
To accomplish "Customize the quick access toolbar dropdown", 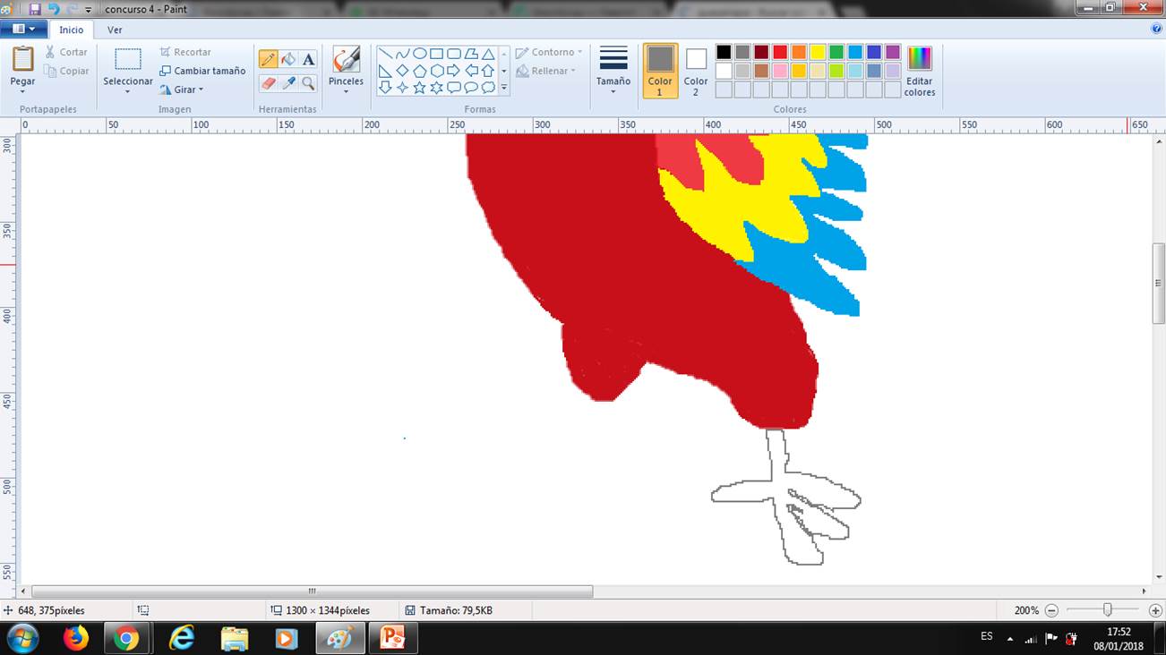I will [88, 10].
